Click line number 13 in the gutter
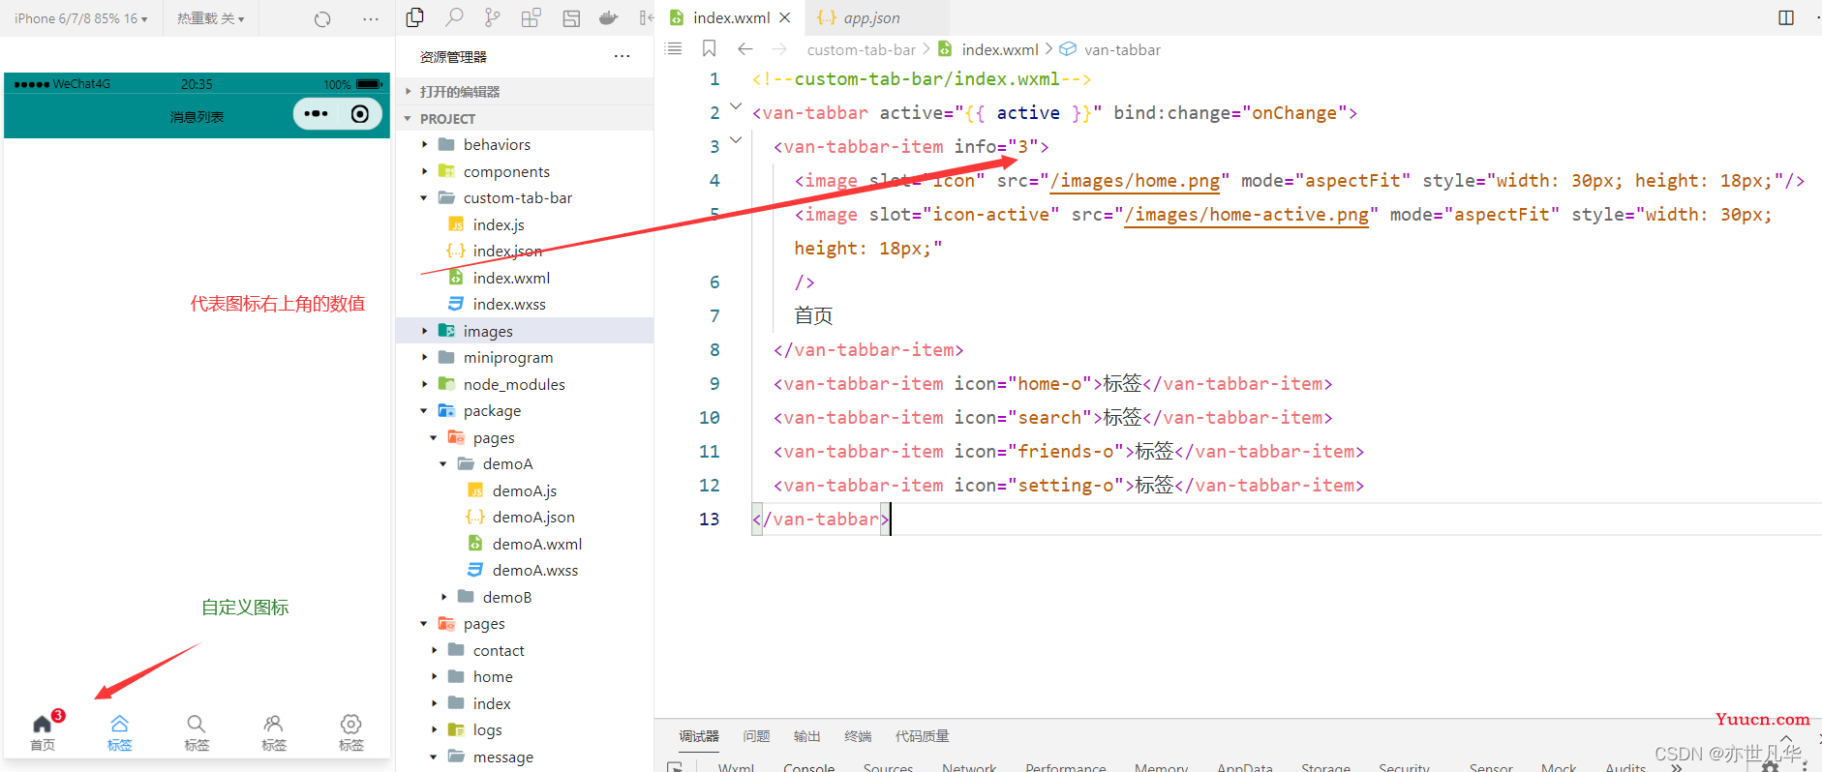Screen dimensions: 1822x772 click(709, 520)
